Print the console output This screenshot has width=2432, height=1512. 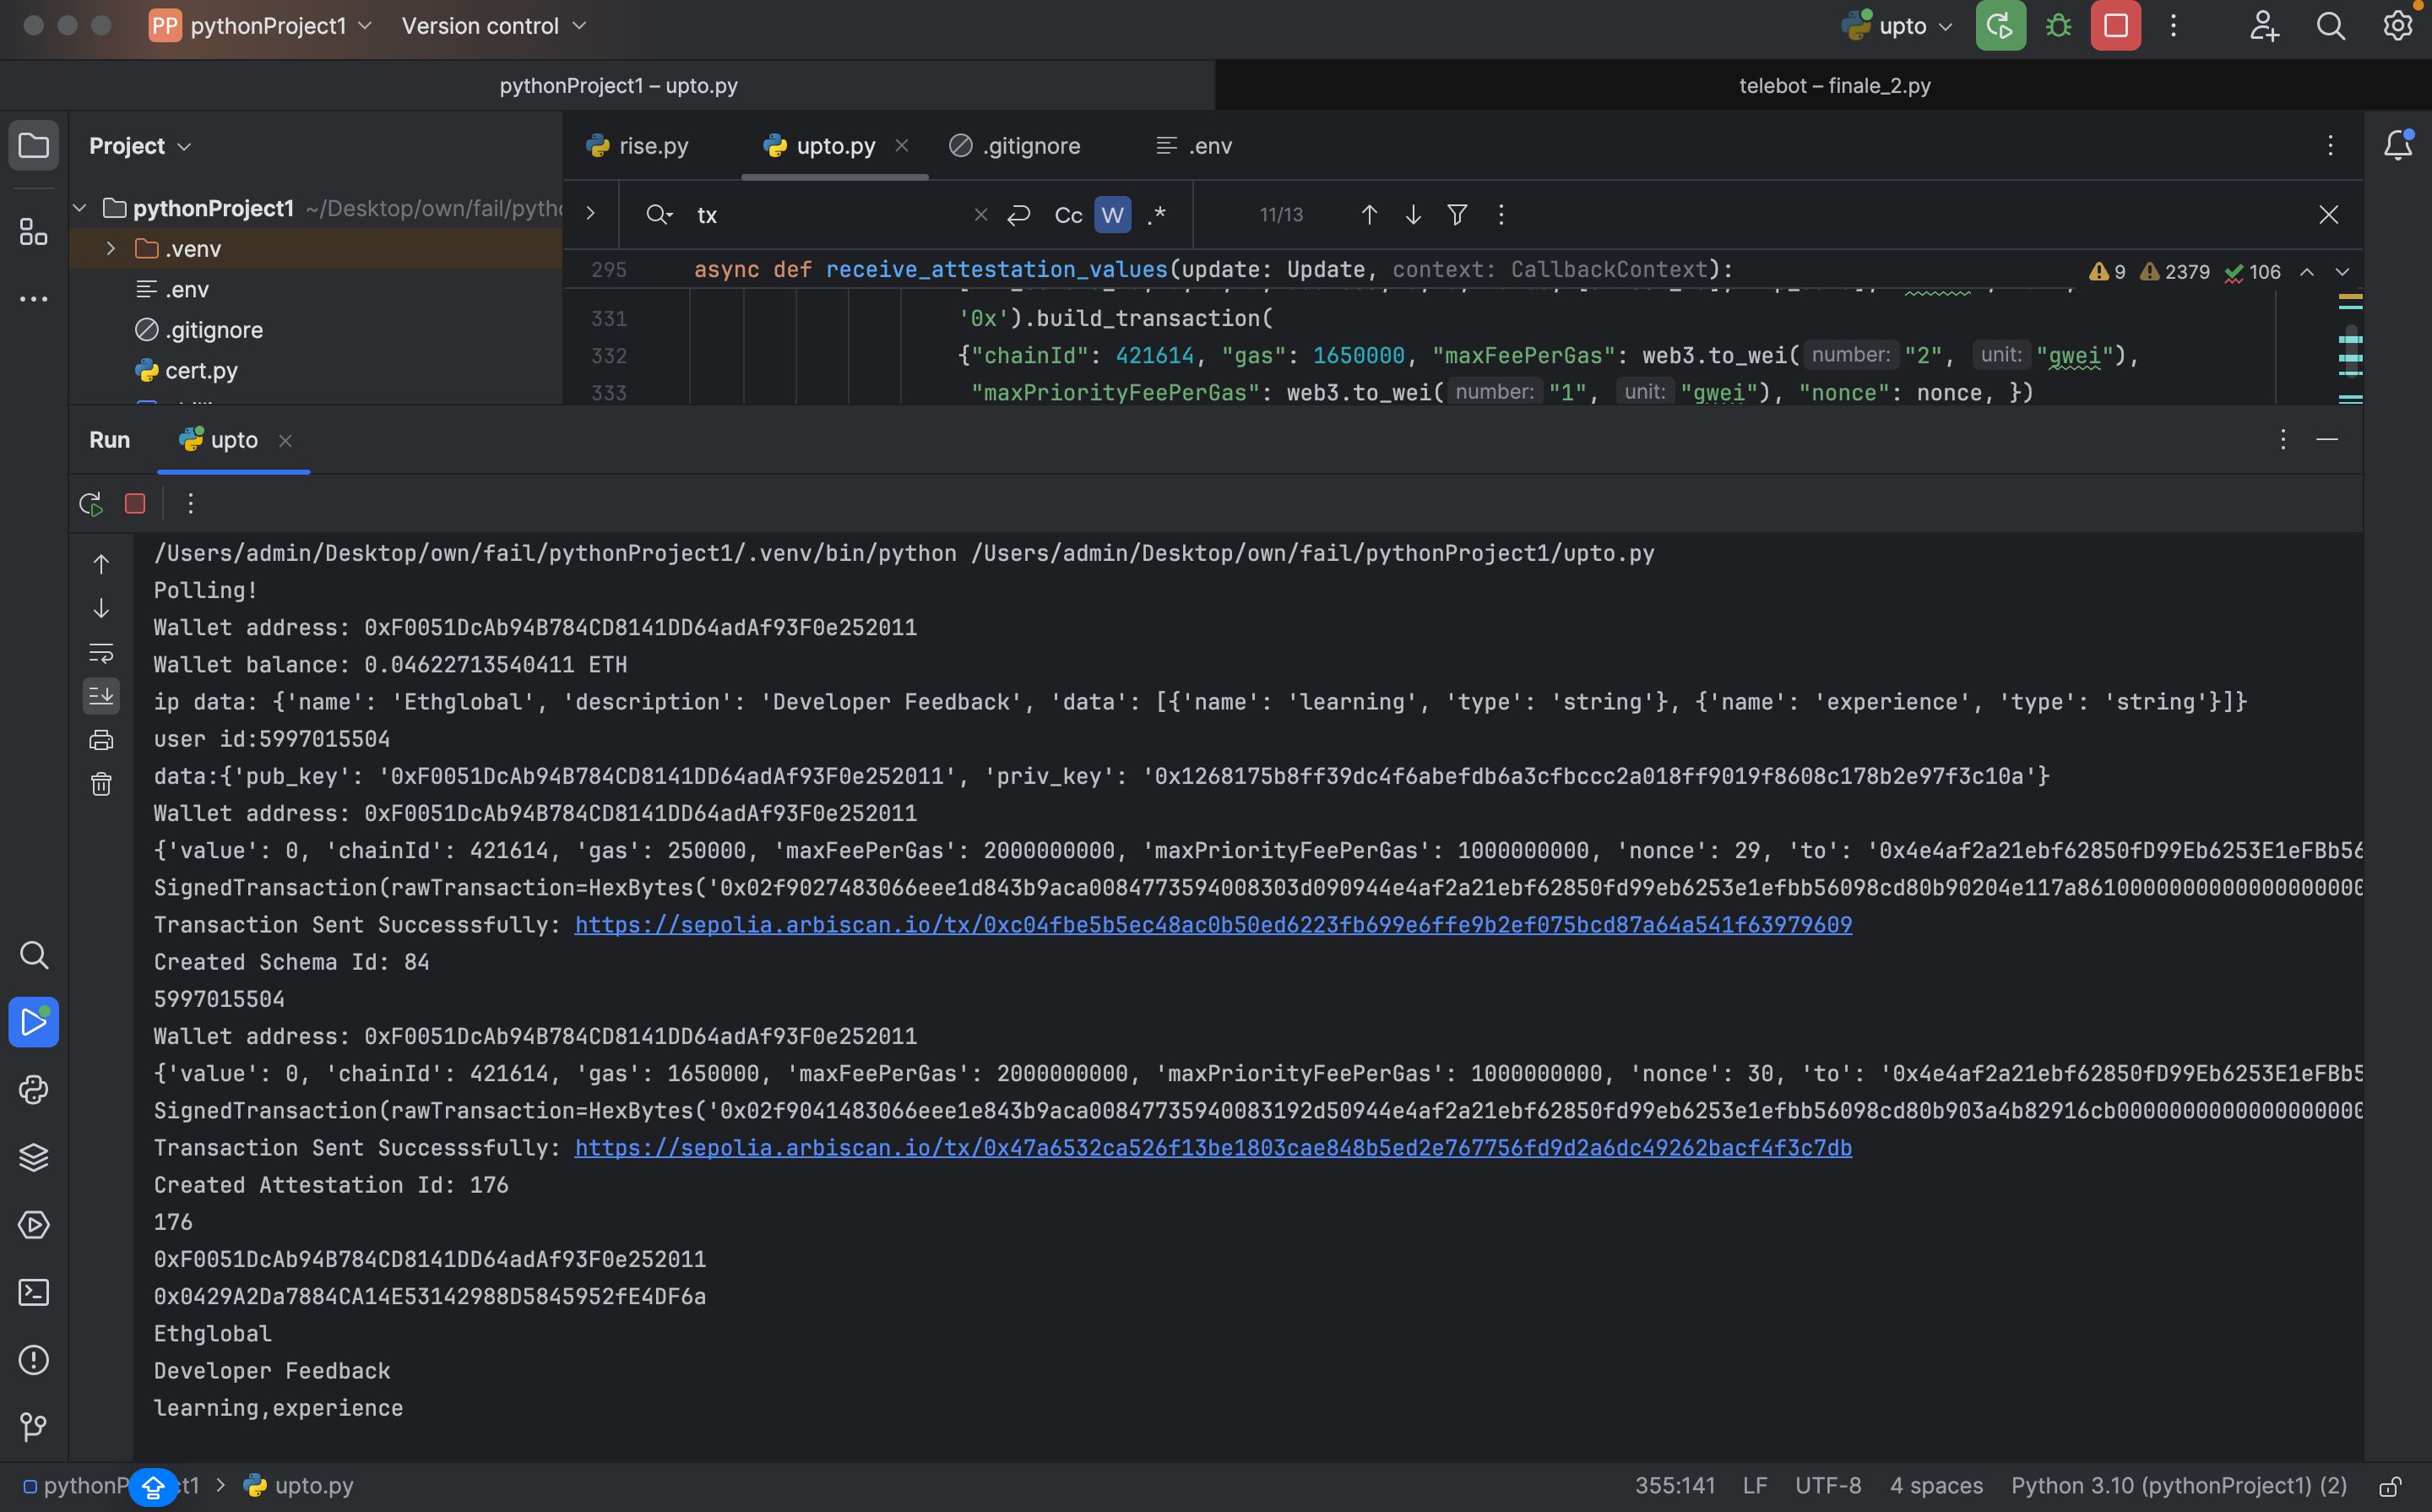coord(101,740)
